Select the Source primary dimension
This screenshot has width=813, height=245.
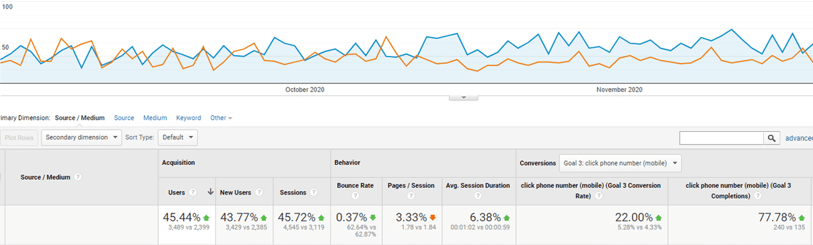pyautogui.click(x=124, y=118)
